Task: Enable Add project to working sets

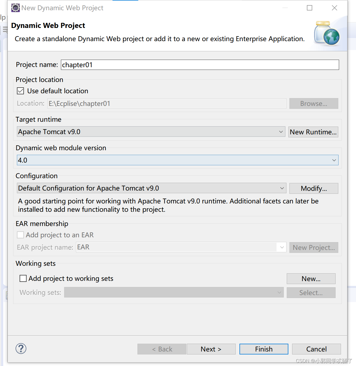Action: coord(23,278)
